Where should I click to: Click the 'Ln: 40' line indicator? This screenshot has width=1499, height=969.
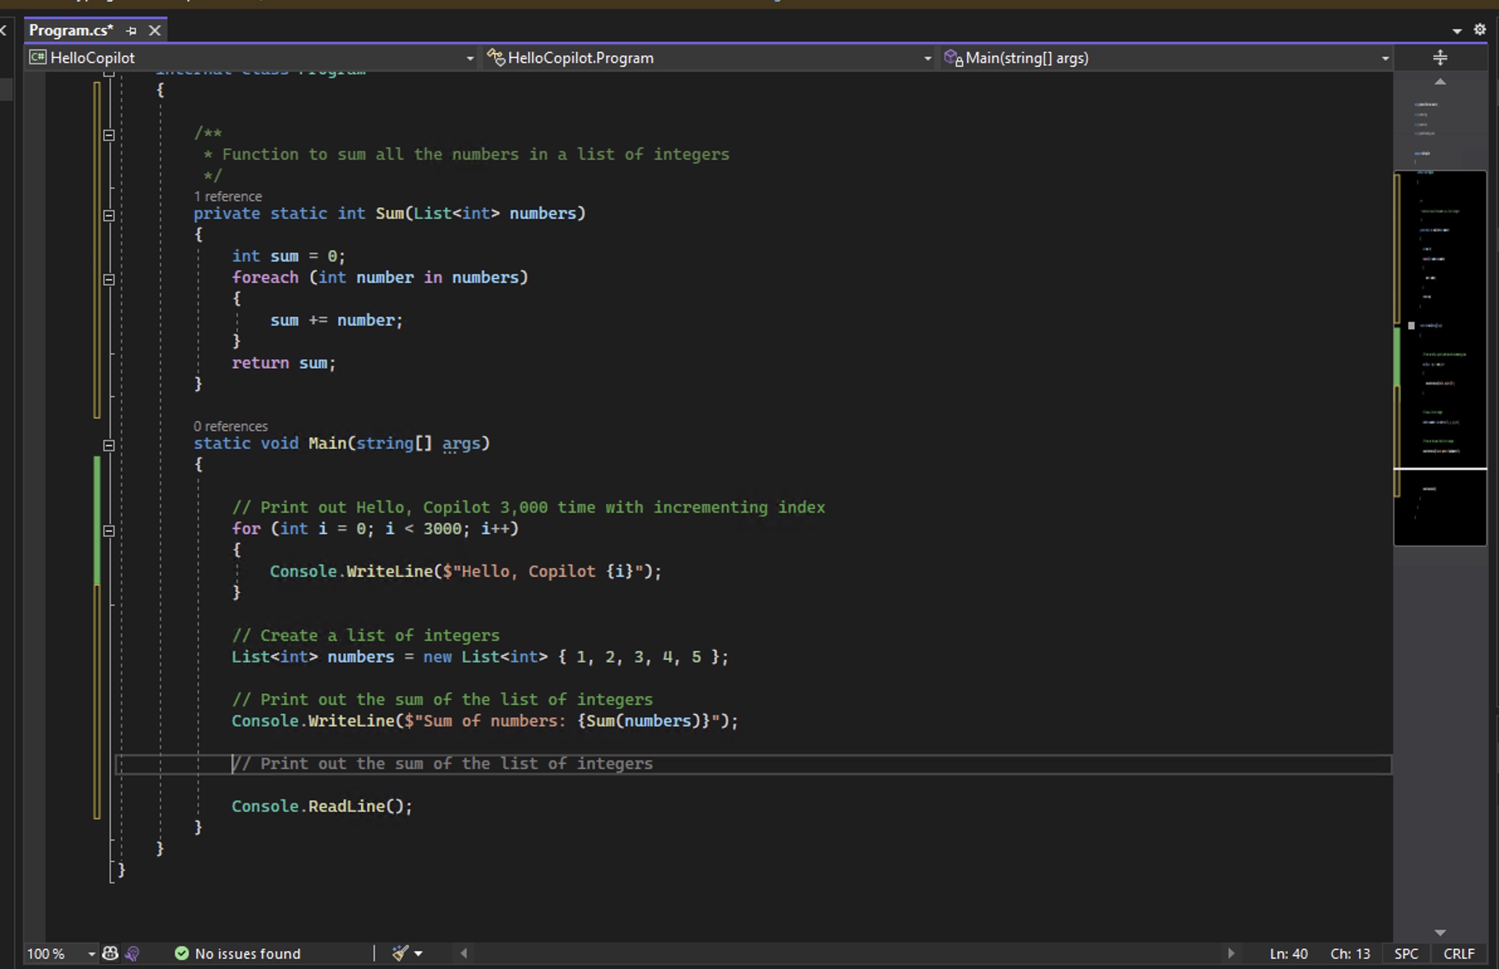[x=1288, y=953]
